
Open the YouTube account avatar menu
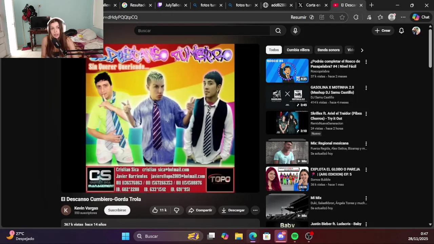click(416, 30)
